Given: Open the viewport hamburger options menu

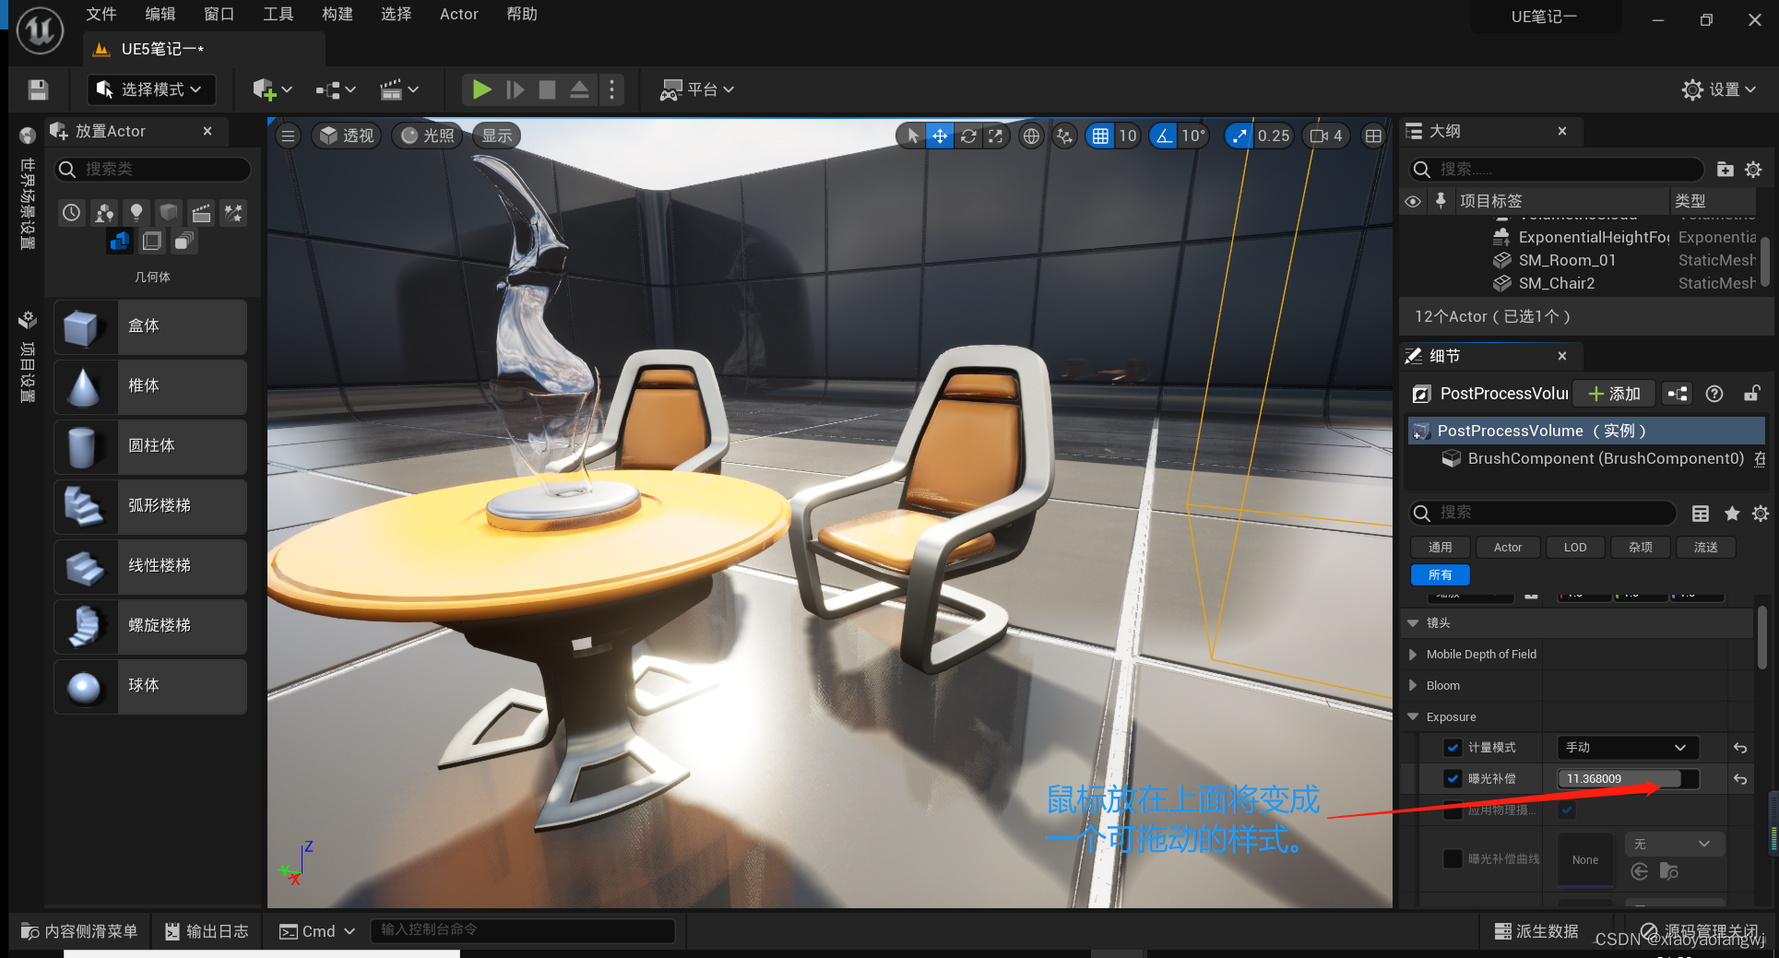Looking at the screenshot, I should [289, 136].
